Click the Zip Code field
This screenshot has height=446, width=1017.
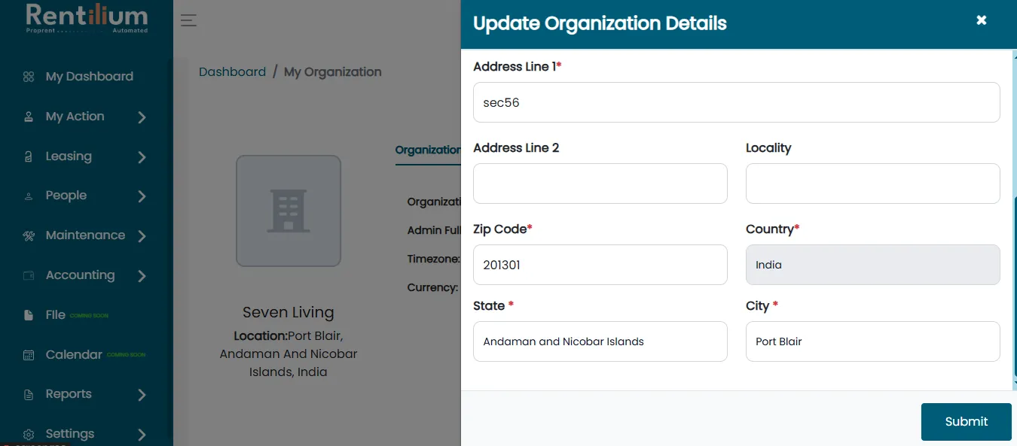600,265
